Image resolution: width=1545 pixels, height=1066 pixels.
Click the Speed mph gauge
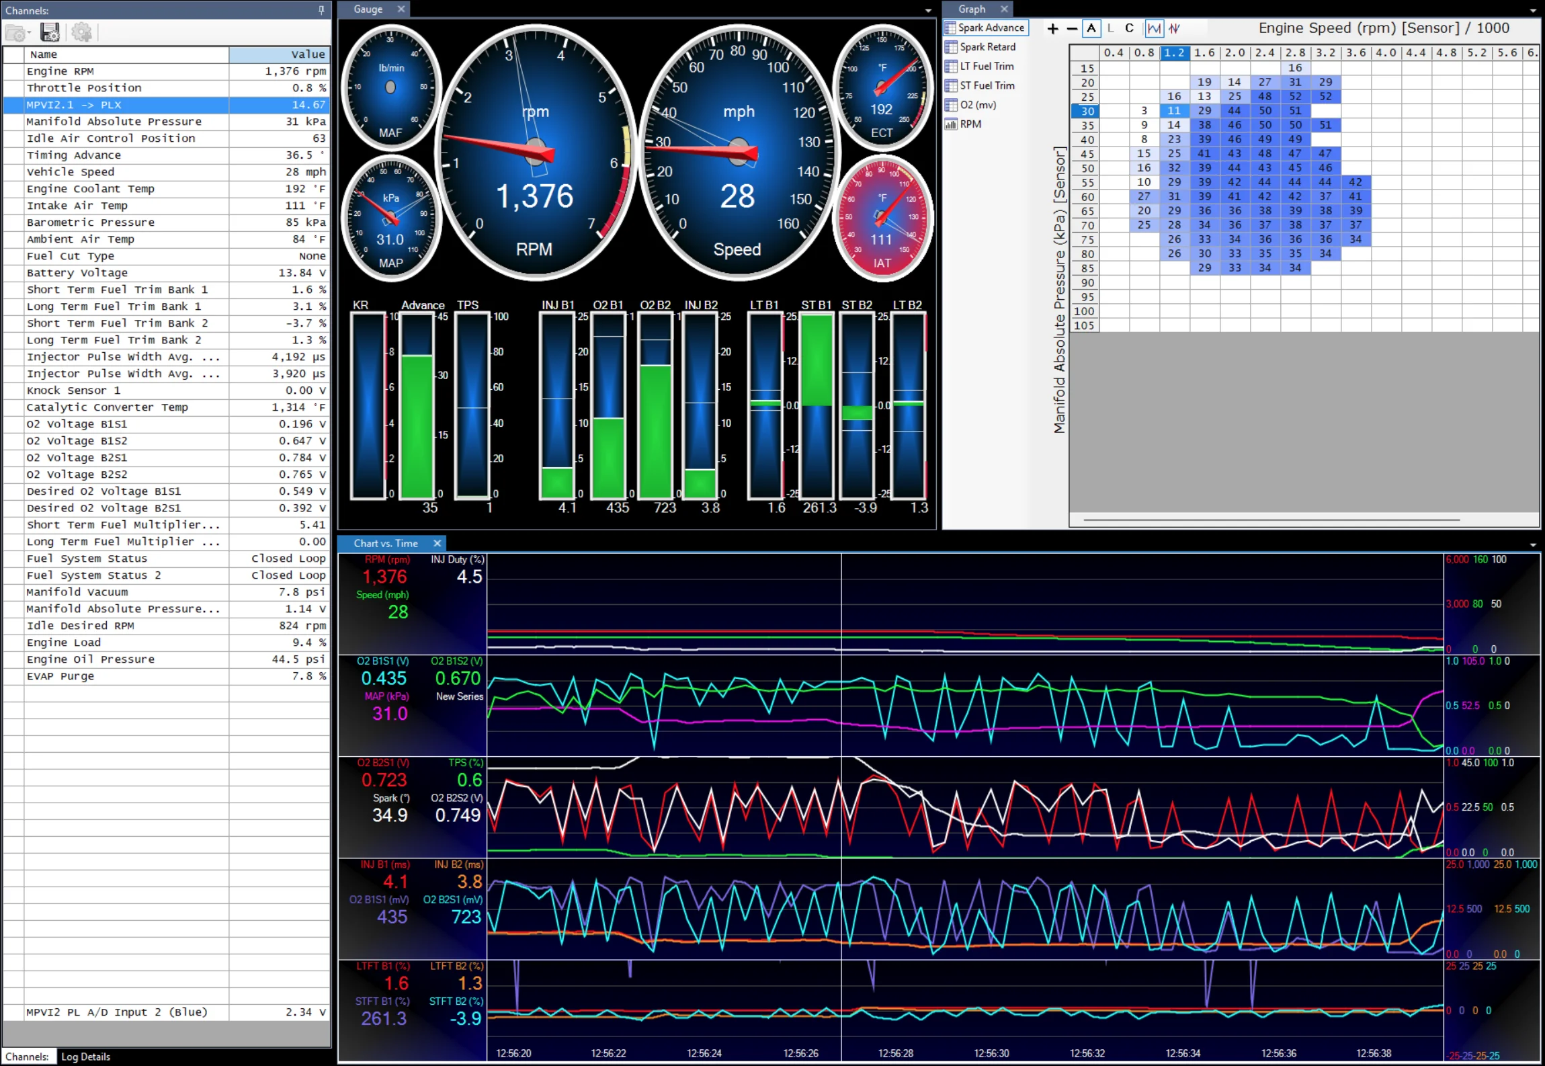point(738,153)
